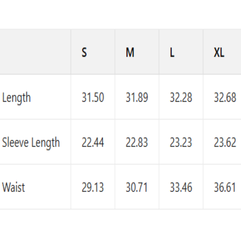Click the empty top-left header cell

[35, 52]
